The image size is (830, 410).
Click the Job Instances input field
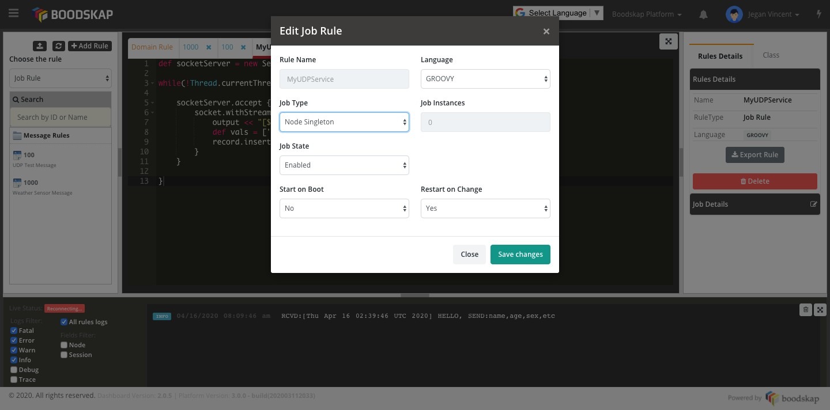pyautogui.click(x=485, y=122)
